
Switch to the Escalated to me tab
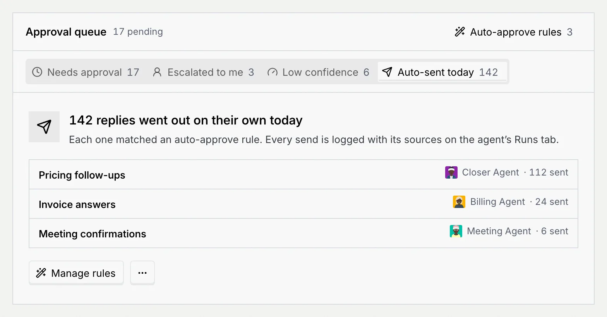(203, 72)
